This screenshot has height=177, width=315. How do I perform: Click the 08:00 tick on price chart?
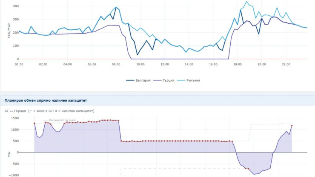coord(116,64)
